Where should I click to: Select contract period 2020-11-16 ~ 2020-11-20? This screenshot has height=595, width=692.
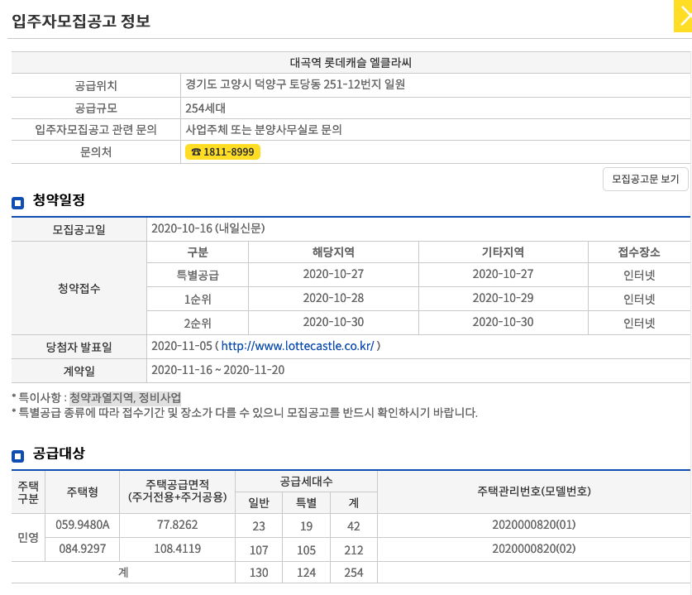(x=218, y=370)
